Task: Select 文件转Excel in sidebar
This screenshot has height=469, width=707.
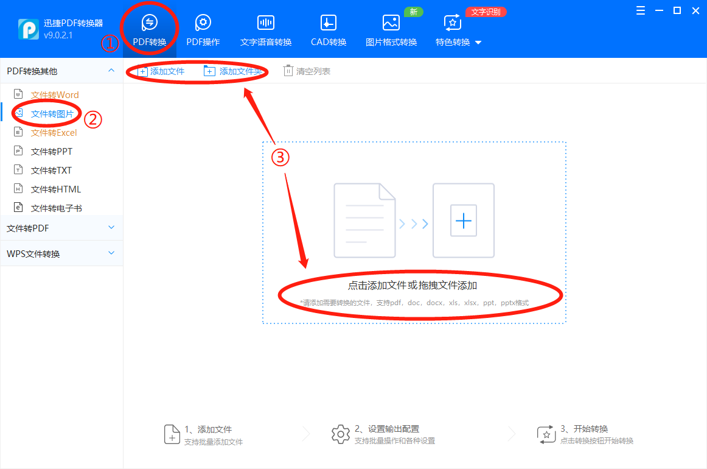Action: 54,133
